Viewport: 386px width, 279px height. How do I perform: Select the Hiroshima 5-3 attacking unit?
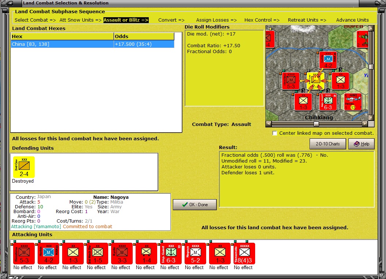pos(24,254)
